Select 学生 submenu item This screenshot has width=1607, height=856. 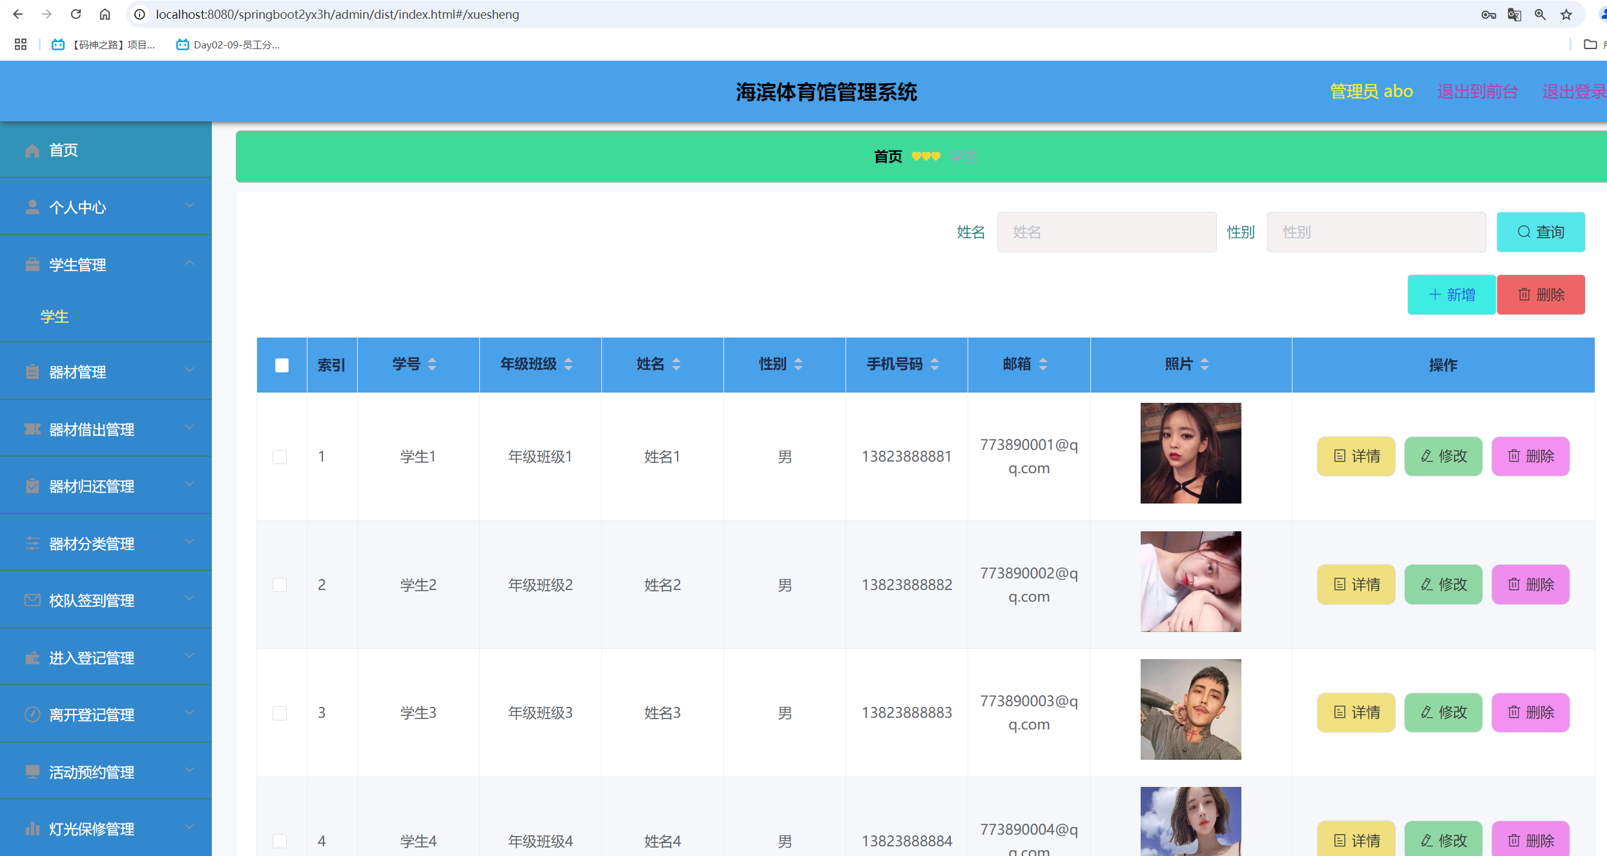pos(54,317)
